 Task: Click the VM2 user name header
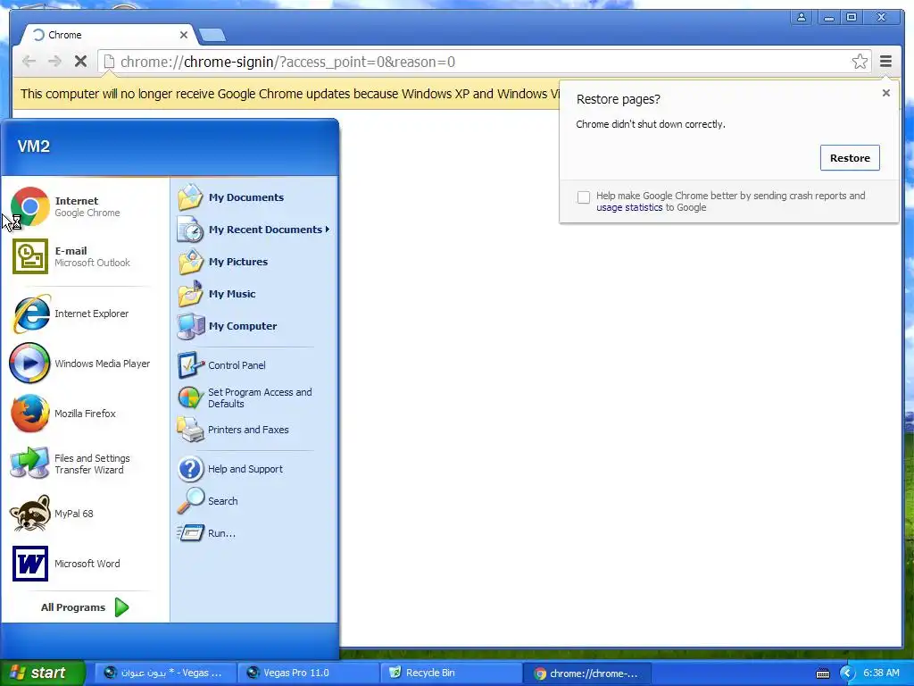pyautogui.click(x=33, y=146)
